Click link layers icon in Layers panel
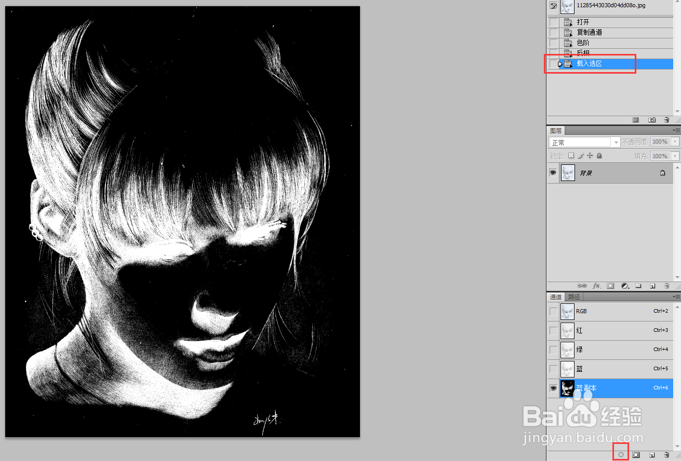The width and height of the screenshot is (681, 461). [582, 286]
